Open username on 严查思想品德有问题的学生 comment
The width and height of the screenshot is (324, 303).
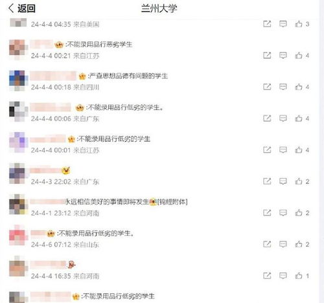point(53,76)
